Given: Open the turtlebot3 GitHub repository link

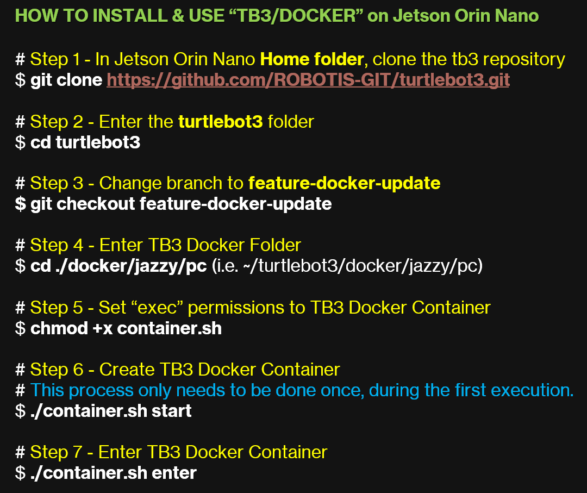Looking at the screenshot, I should click(x=308, y=80).
